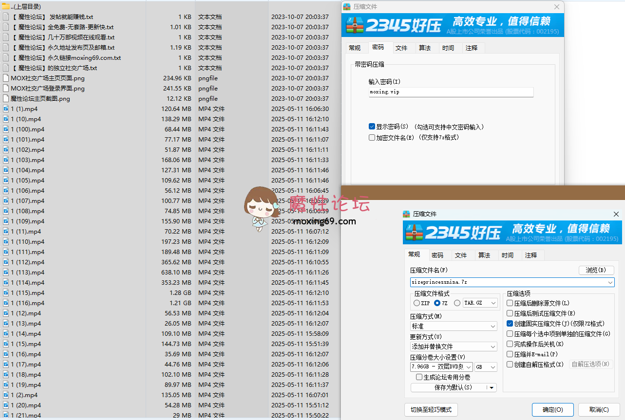The width and height of the screenshot is (625, 420).
Task: Expand the 更新方式 dropdown 添加并替换文件
Action: pos(453,347)
